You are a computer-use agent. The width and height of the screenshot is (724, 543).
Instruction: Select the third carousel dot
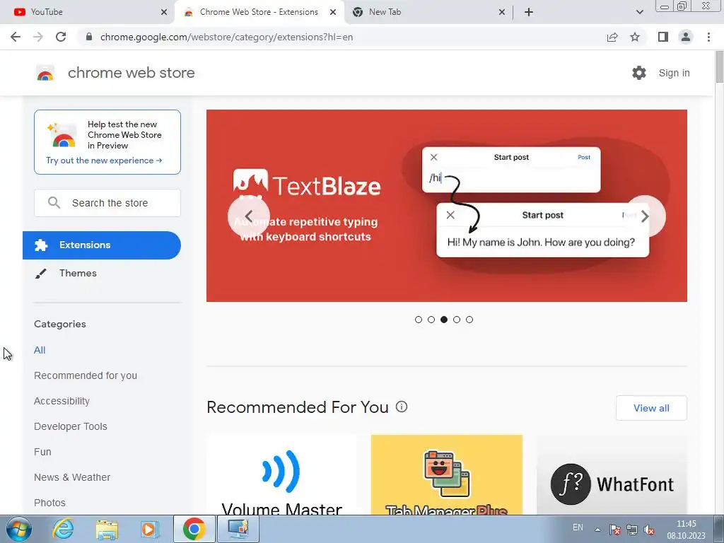click(444, 320)
